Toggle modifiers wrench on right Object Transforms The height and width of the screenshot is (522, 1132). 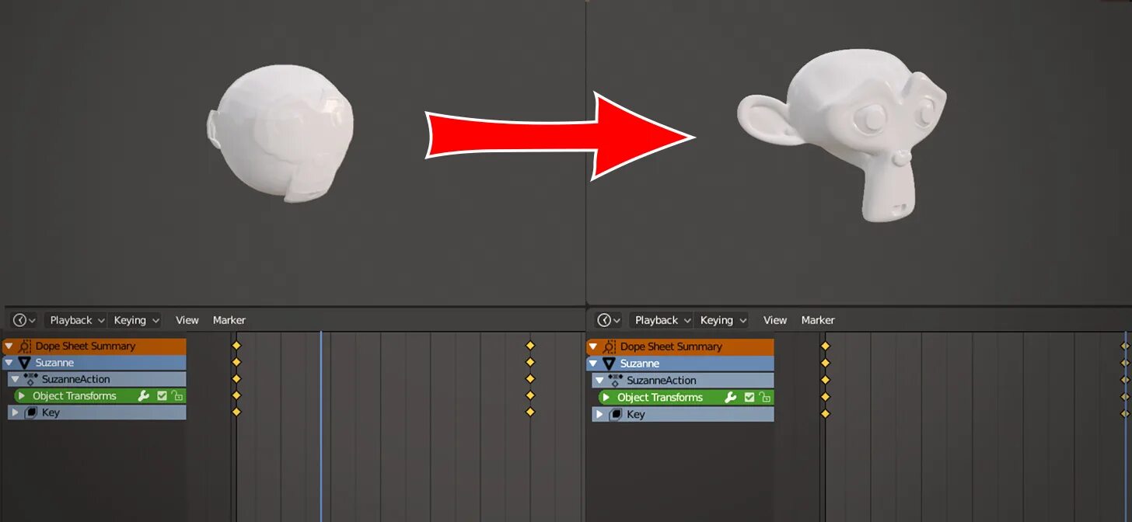click(730, 398)
